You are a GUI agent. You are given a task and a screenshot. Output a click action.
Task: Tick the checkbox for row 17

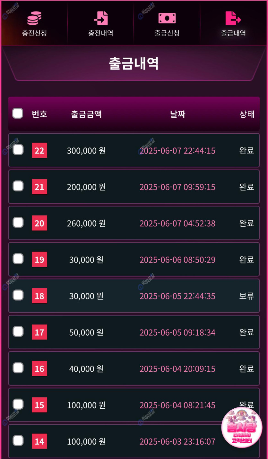tap(18, 331)
